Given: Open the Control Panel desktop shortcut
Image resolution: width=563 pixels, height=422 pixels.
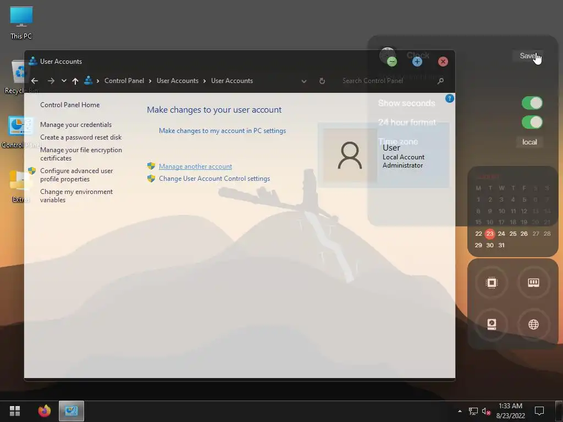Looking at the screenshot, I should coord(21,132).
